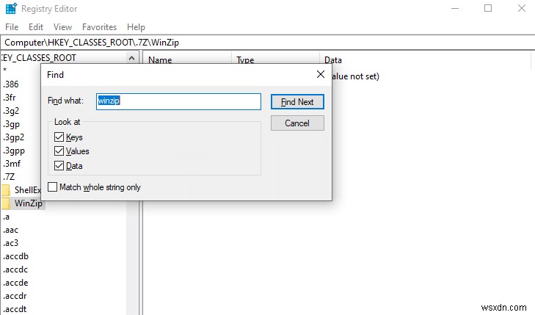Close the Find dialog with X

coord(321,74)
